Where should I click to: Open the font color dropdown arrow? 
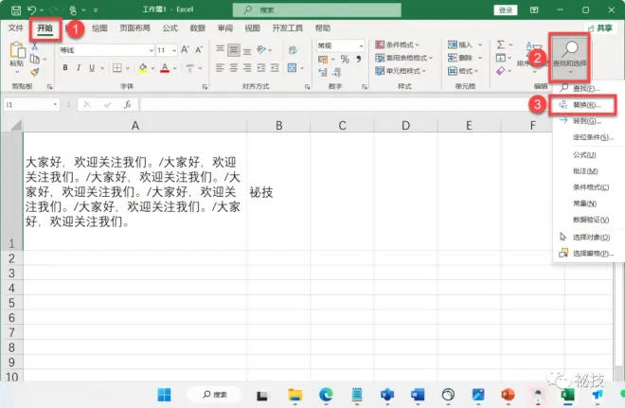(x=174, y=68)
